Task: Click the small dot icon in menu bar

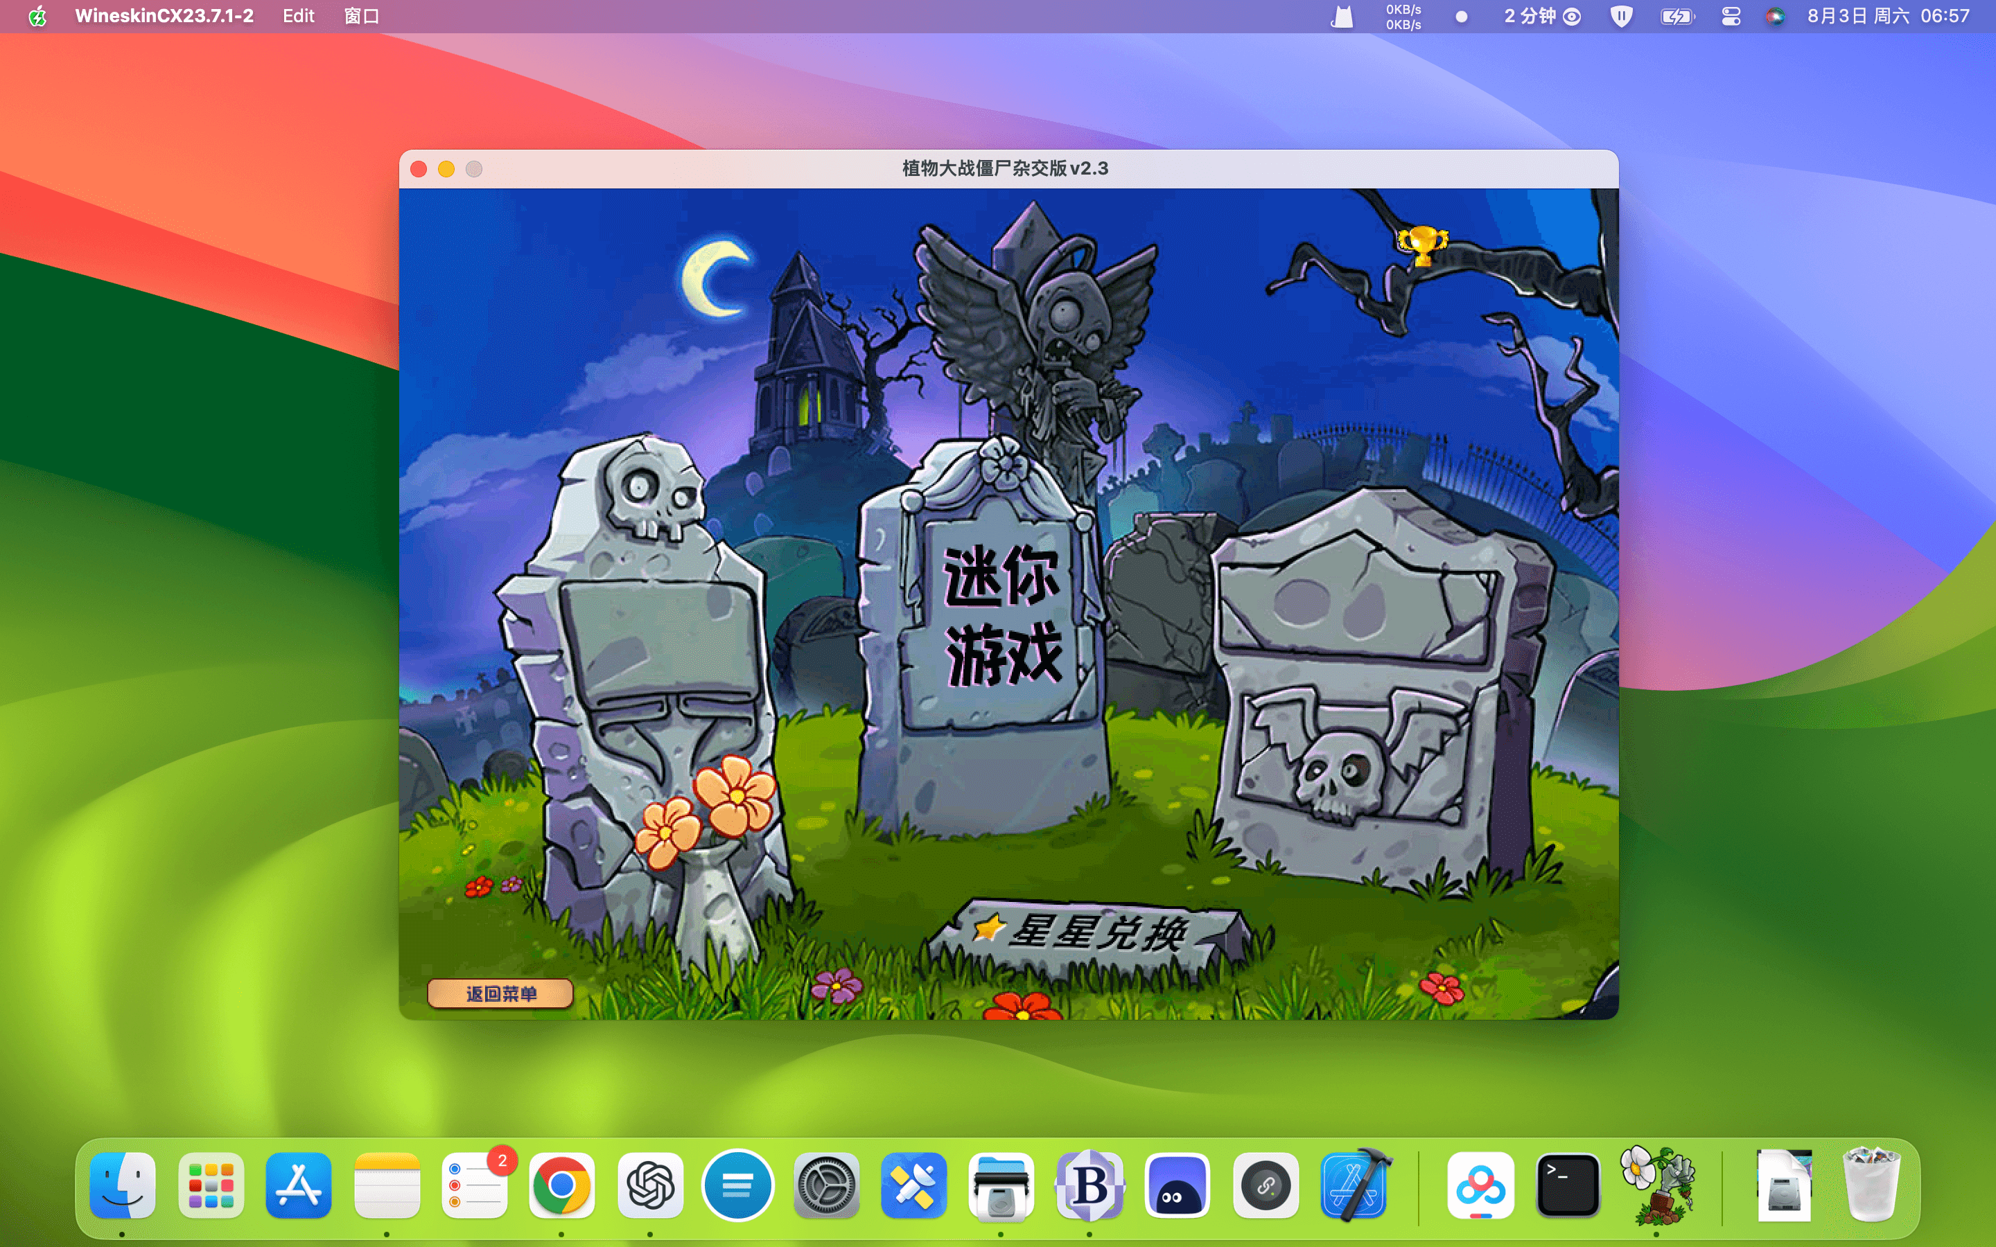Action: pyautogui.click(x=1462, y=17)
